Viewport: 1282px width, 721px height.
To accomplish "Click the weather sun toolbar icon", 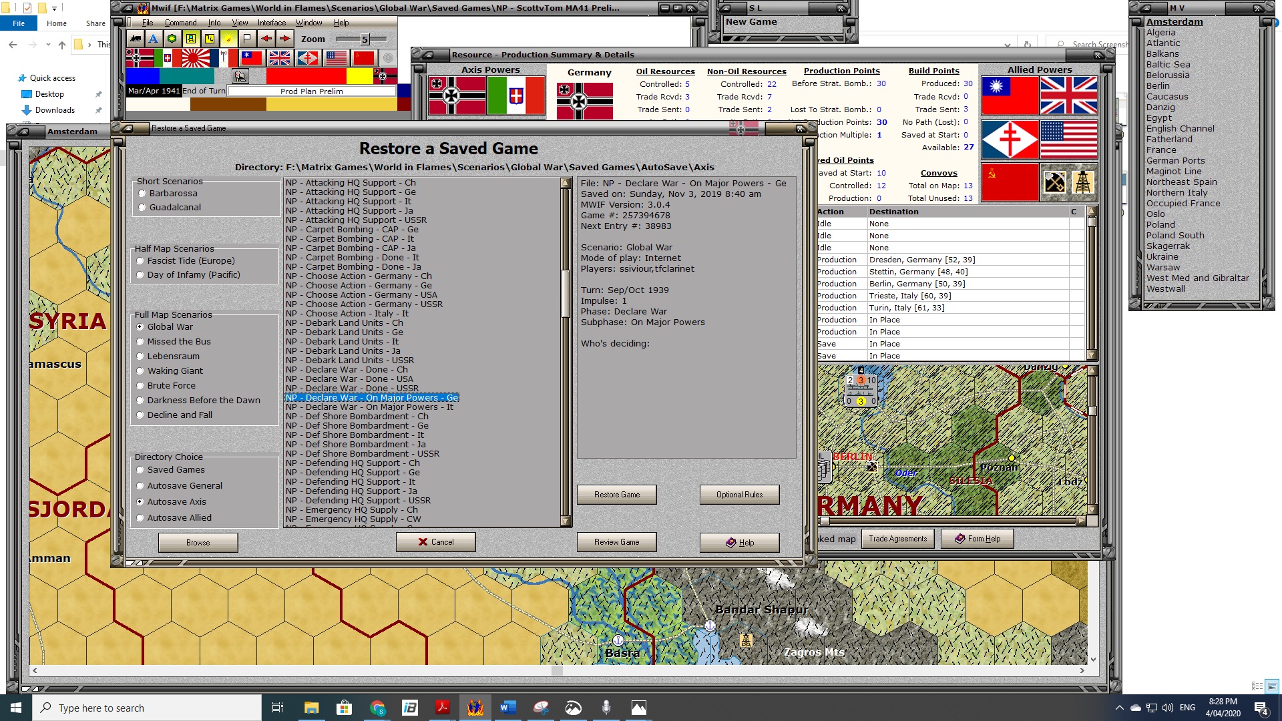I will pyautogui.click(x=229, y=39).
